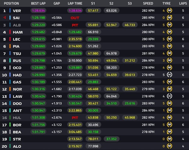Click the medium tyre icon for VER
Viewport: 189px width, 150px height.
point(169,10)
